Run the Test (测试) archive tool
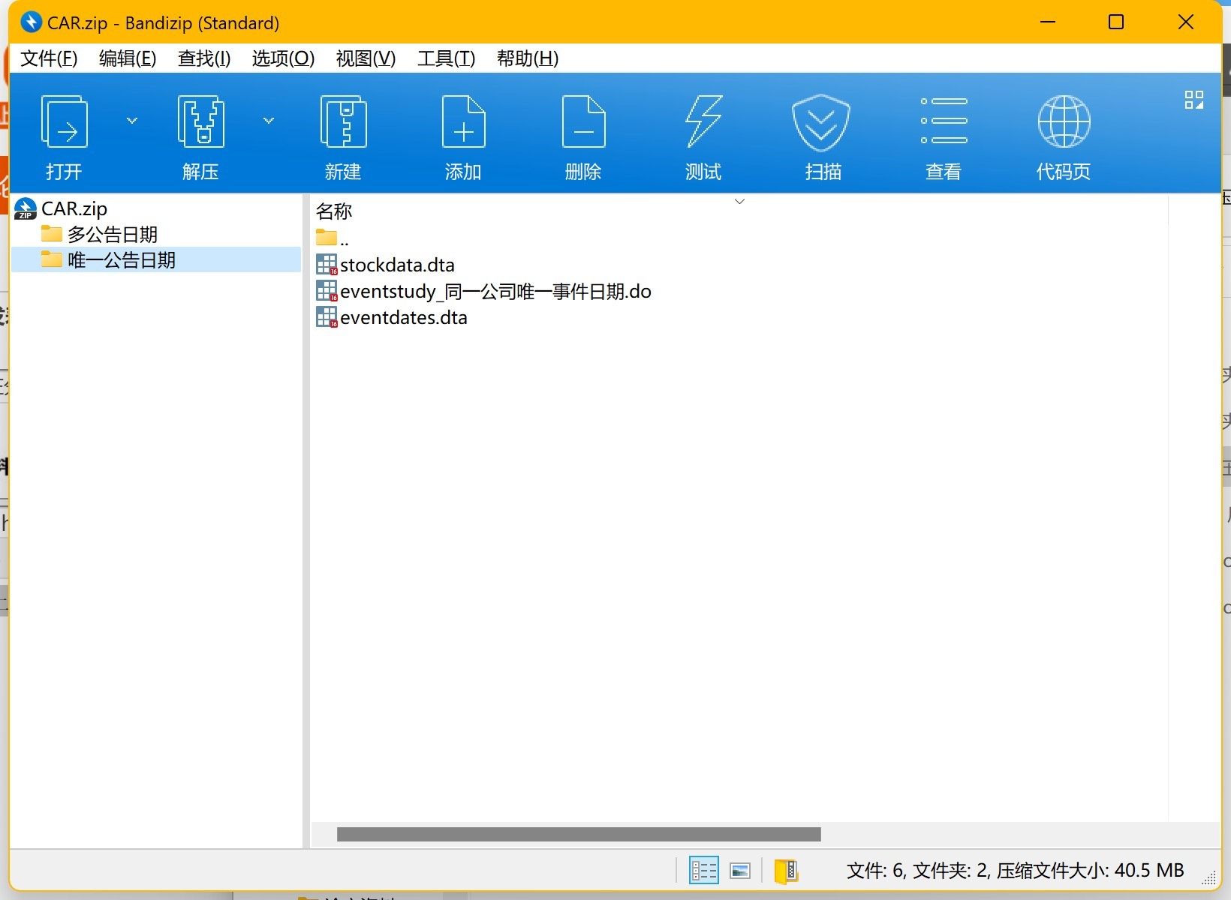Viewport: 1231px width, 900px height. [703, 122]
